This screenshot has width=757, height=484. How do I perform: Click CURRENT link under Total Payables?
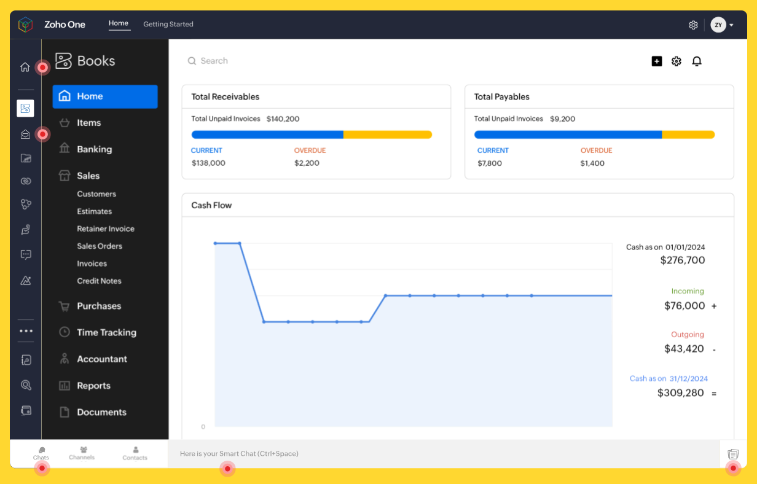pyautogui.click(x=493, y=150)
